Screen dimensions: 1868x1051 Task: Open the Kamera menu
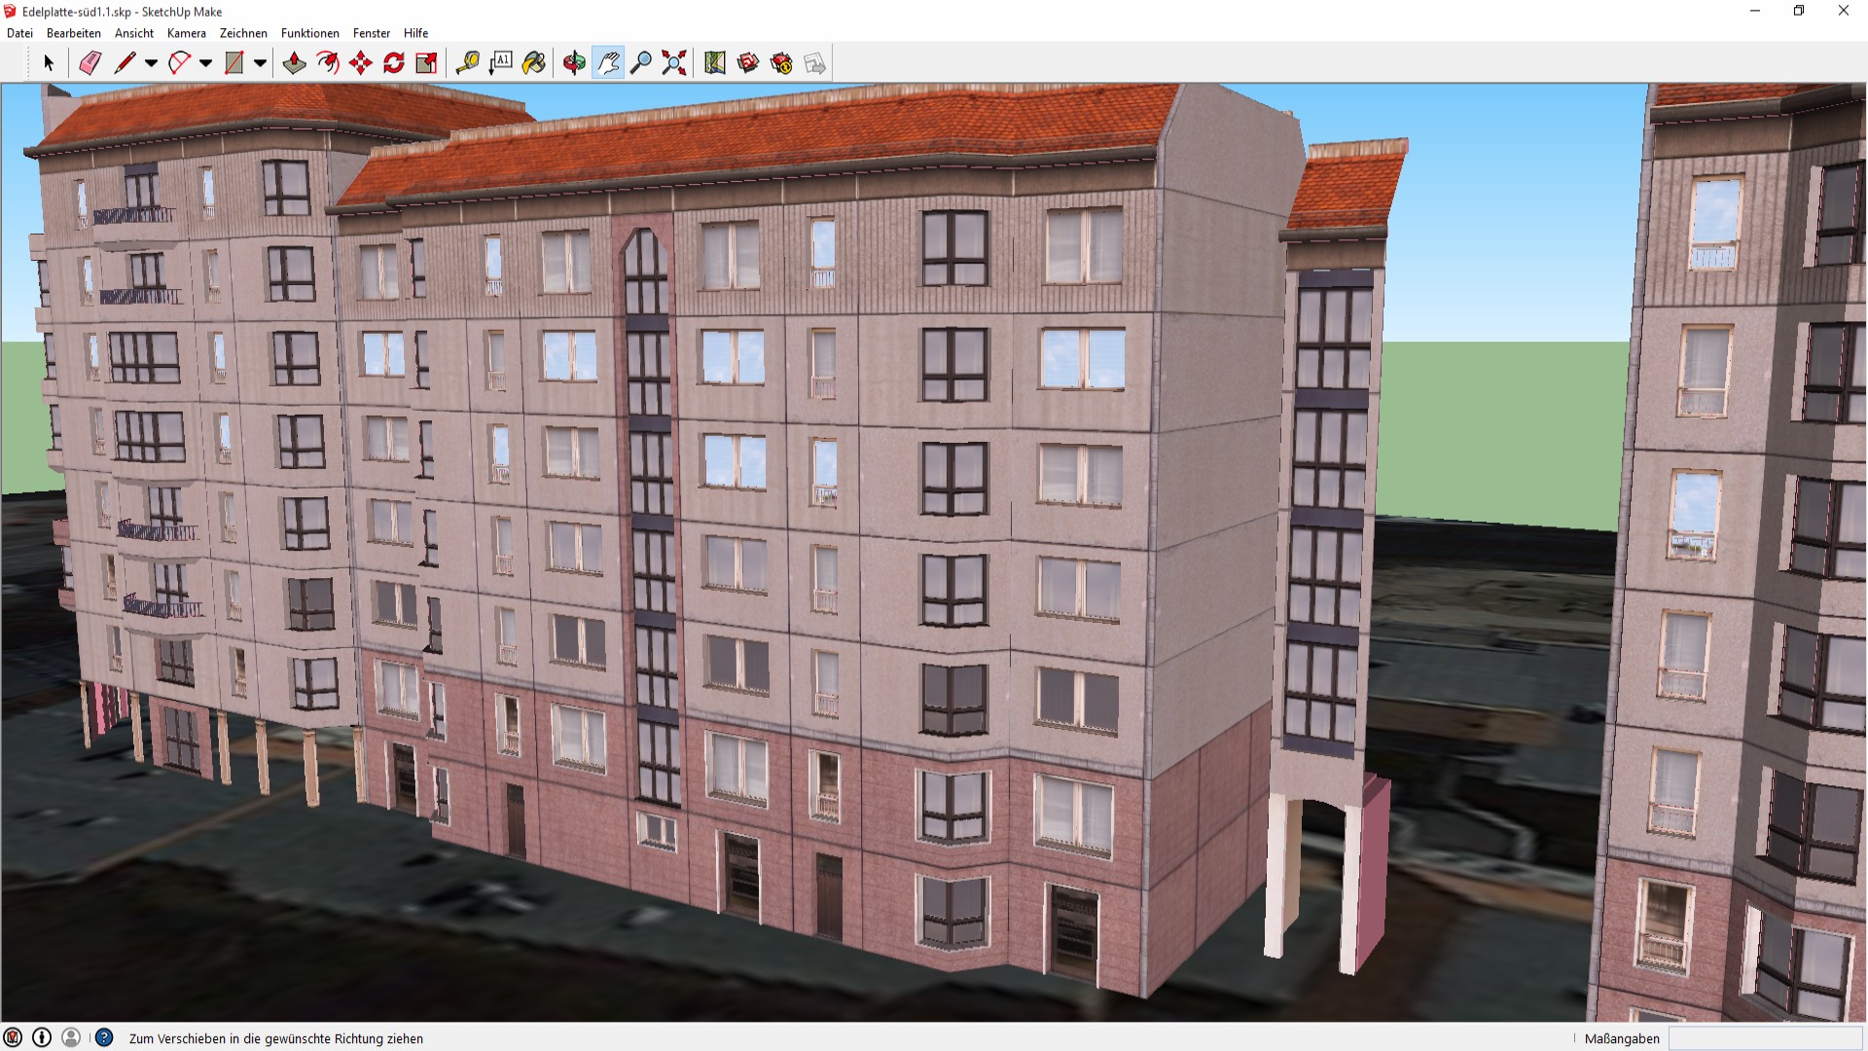point(186,33)
